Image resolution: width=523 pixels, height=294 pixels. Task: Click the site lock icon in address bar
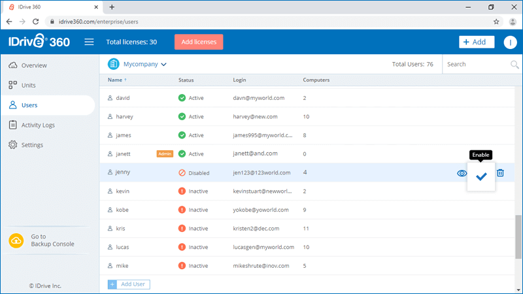(52, 22)
